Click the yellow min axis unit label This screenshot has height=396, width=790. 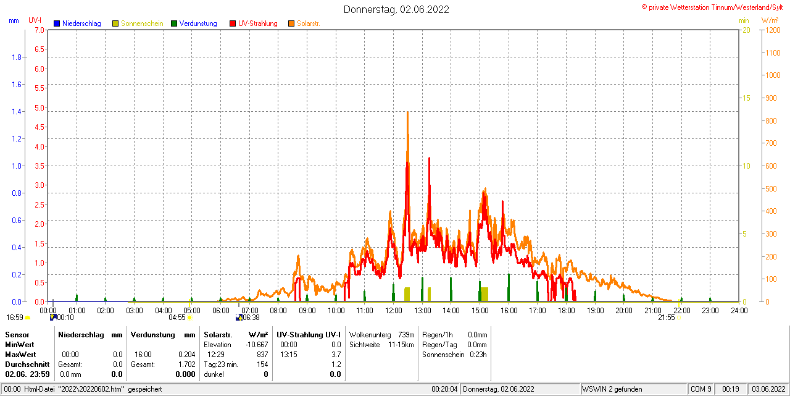tap(744, 20)
